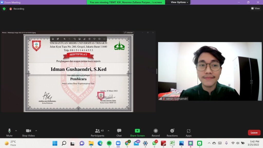Open Windows Search from taskbar
Image resolution: width=263 pixels, height=148 pixels.
point(64,143)
